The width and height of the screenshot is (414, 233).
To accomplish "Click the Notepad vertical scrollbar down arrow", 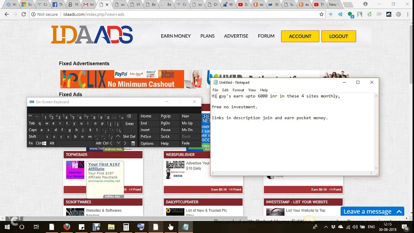I will coord(376,168).
